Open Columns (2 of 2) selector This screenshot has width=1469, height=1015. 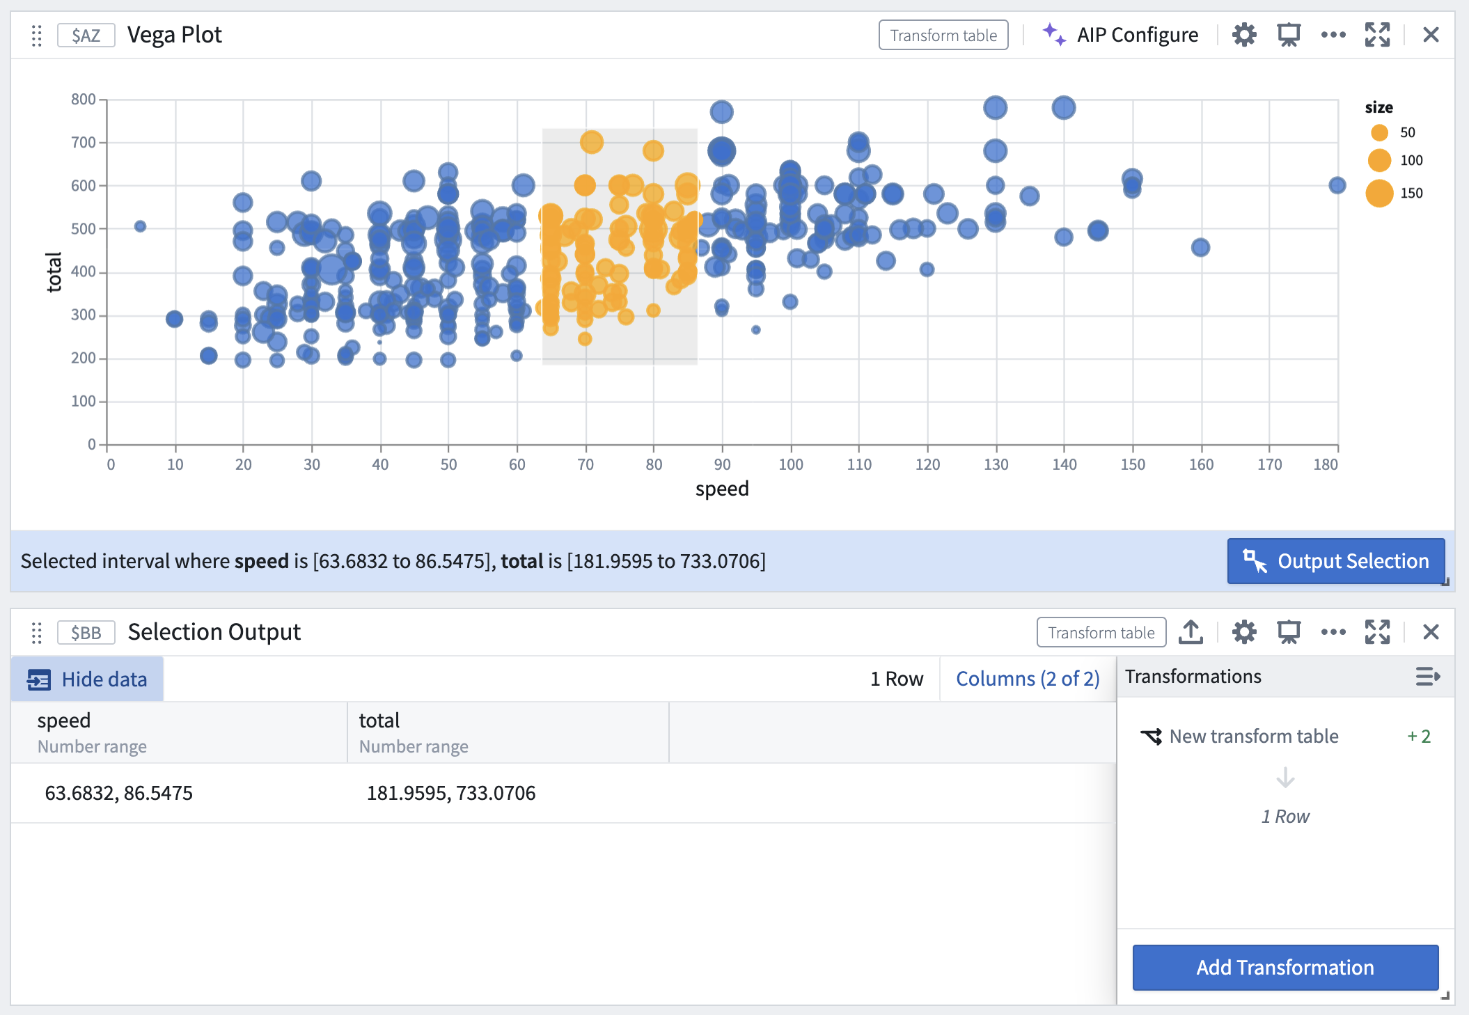pos(1028,679)
